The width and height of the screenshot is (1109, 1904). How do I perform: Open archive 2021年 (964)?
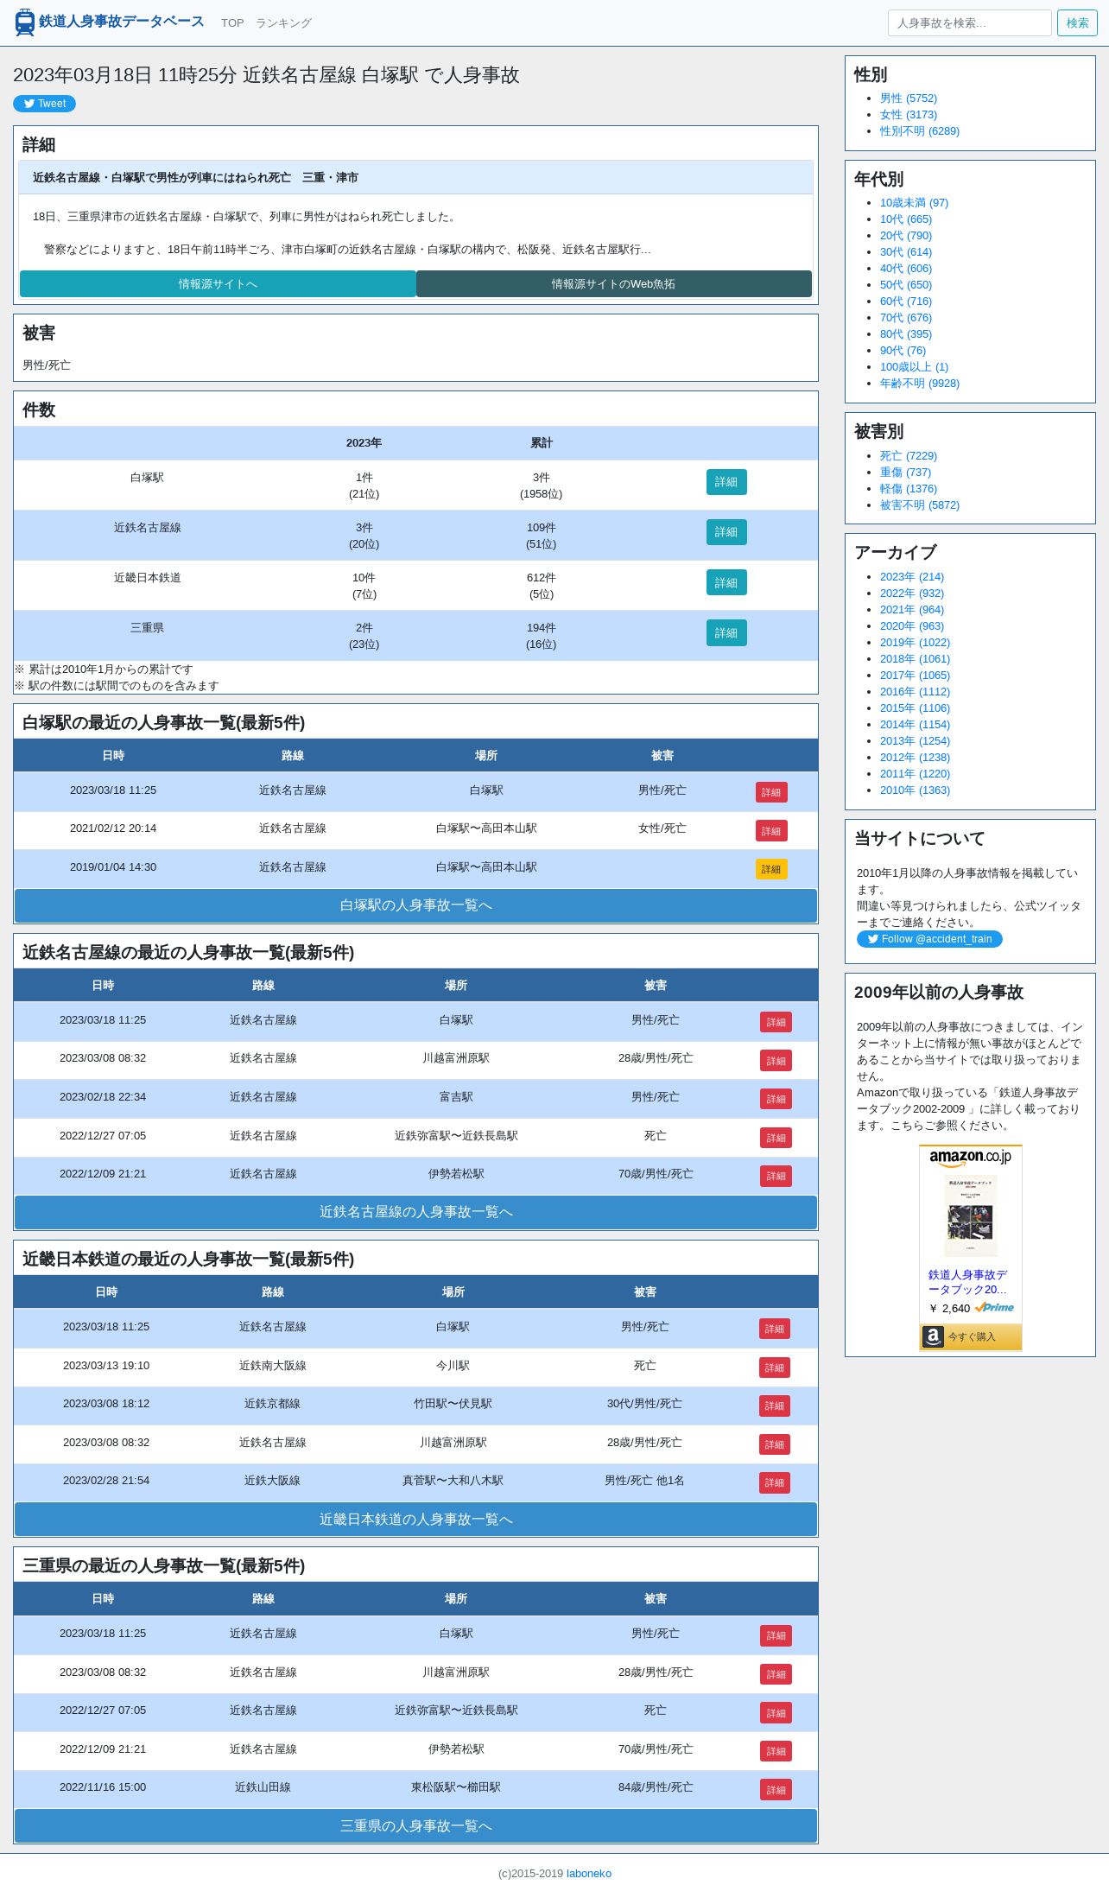click(912, 610)
